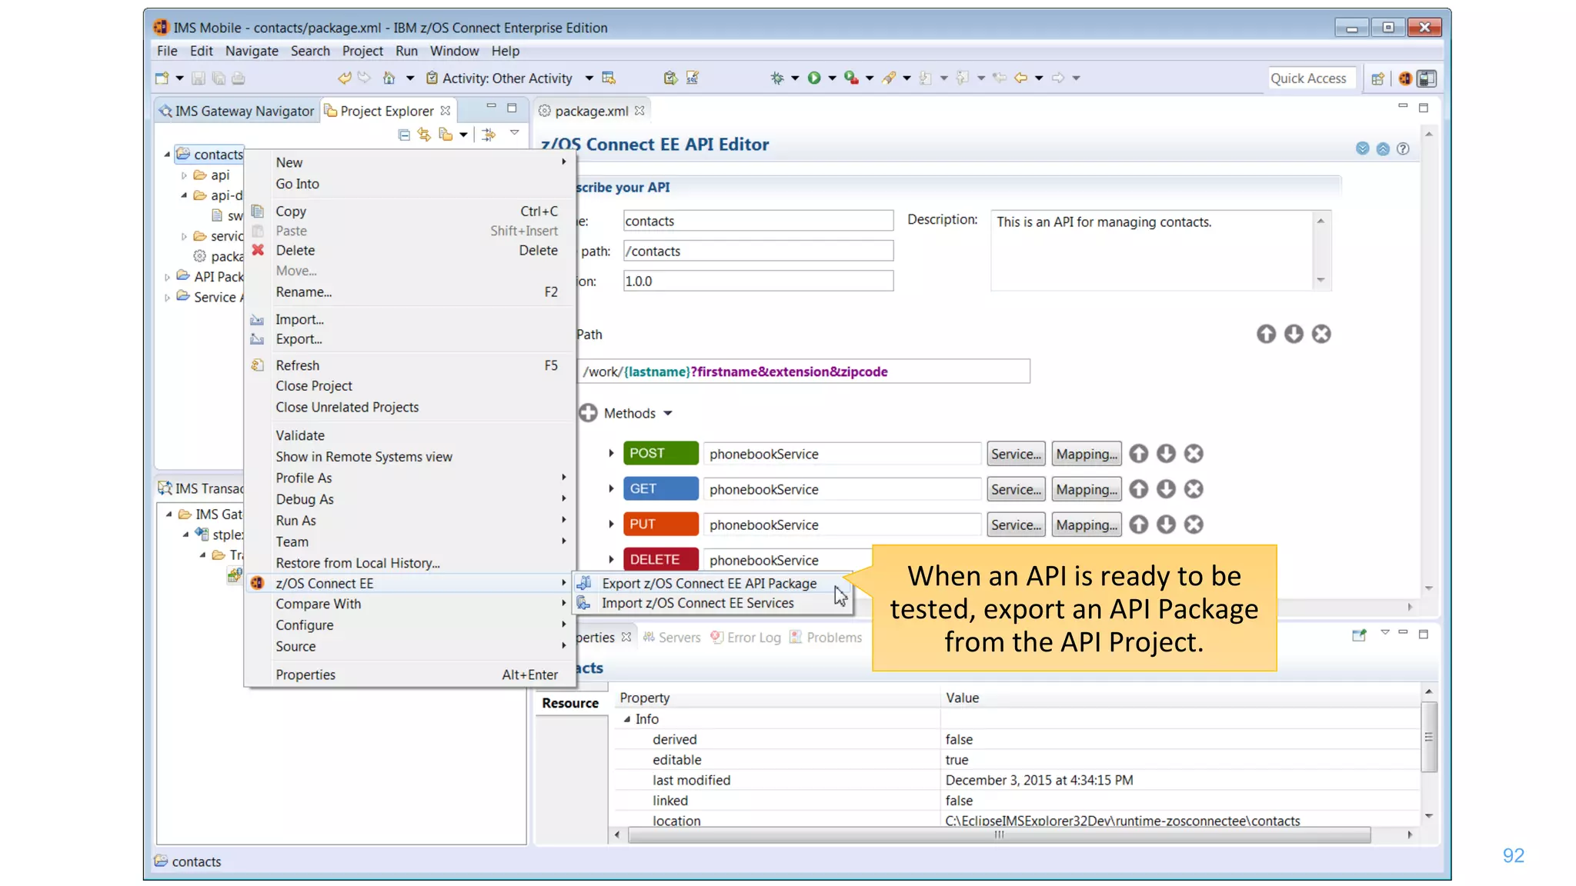Click the green Run button in the toolbar
The width and height of the screenshot is (1576, 886).
814,78
